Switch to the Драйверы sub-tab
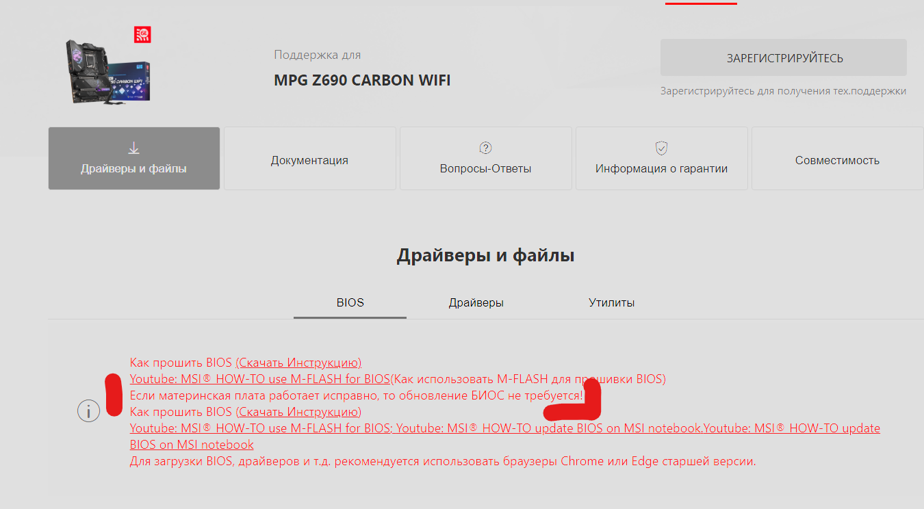 (x=476, y=302)
